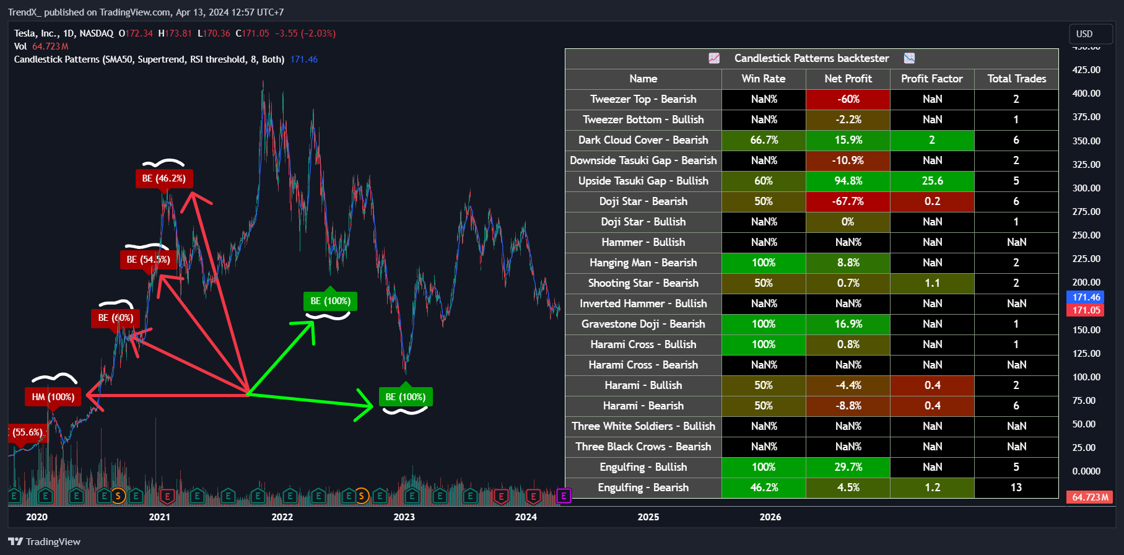Select the Tweezer Top - Bearish row name

[643, 99]
